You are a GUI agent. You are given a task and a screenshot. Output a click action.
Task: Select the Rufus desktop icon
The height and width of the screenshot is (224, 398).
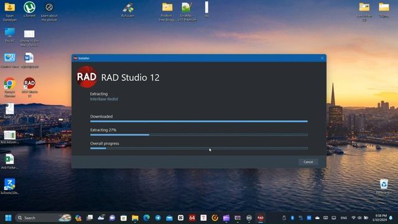click(x=128, y=10)
